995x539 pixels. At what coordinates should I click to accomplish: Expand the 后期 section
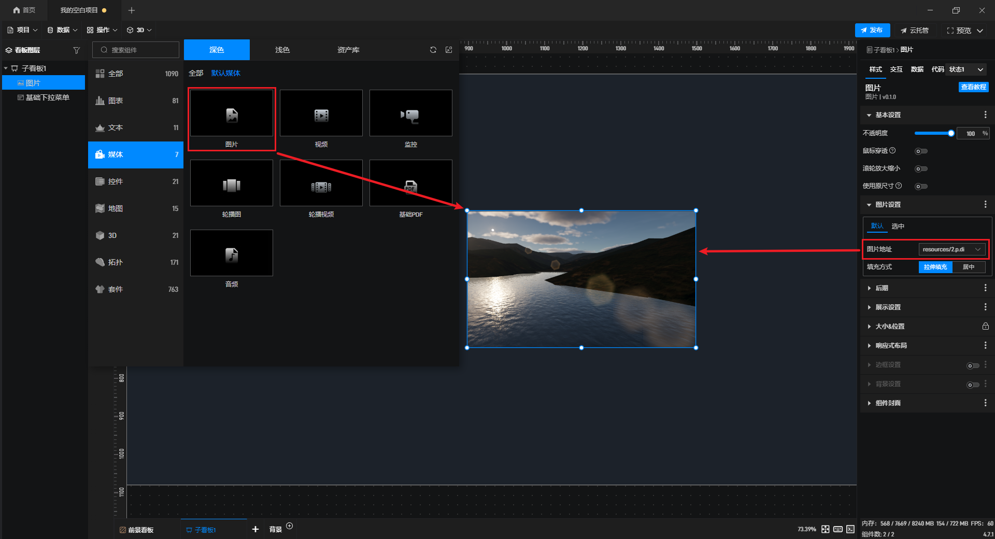(x=882, y=288)
